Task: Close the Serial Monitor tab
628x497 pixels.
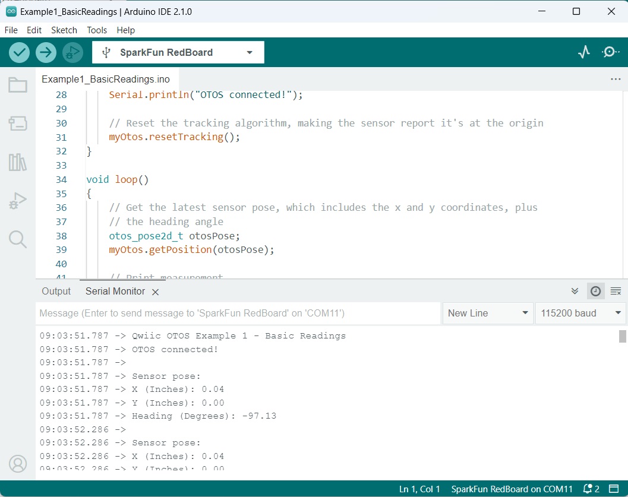Action: tap(155, 292)
